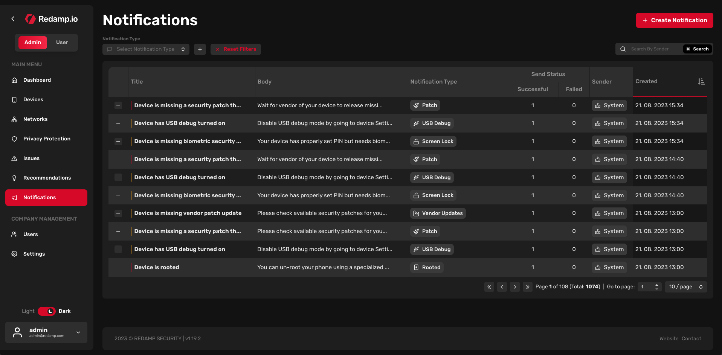Expand Device is rooted row

click(x=118, y=267)
